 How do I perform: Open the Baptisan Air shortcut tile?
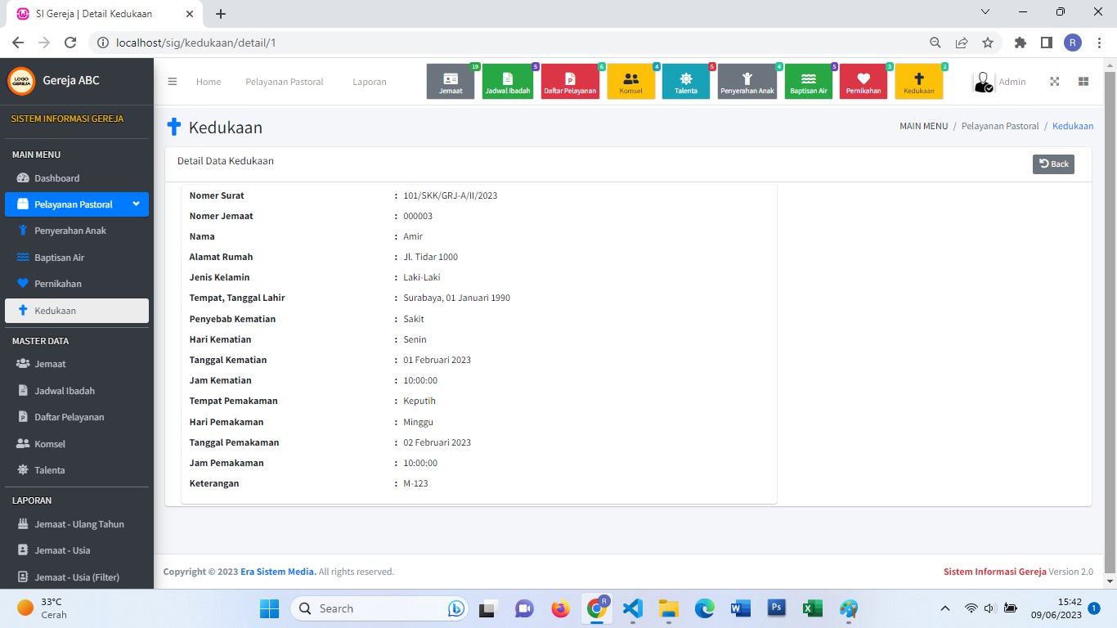tap(808, 82)
